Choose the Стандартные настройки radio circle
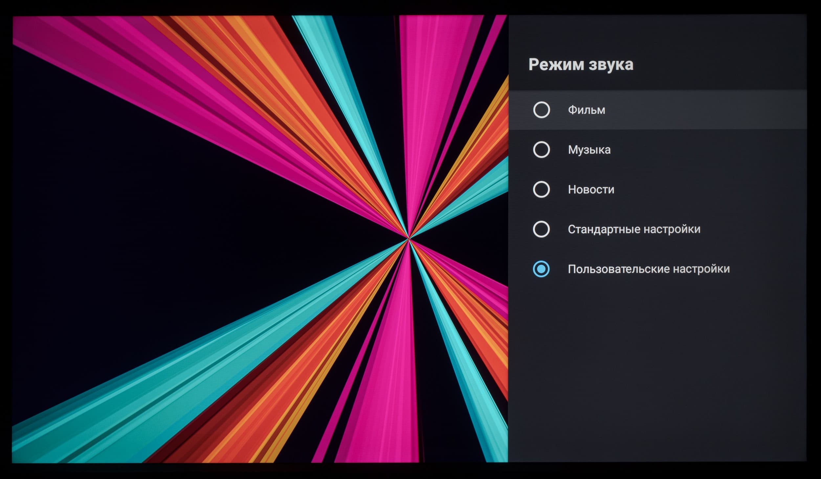Screen dimensions: 821x479 pos(541,229)
